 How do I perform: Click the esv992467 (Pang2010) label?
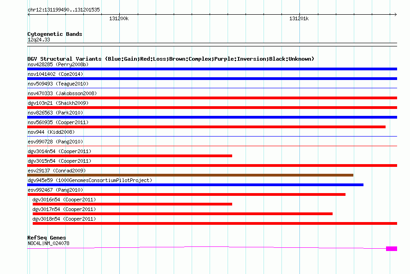tap(55, 190)
